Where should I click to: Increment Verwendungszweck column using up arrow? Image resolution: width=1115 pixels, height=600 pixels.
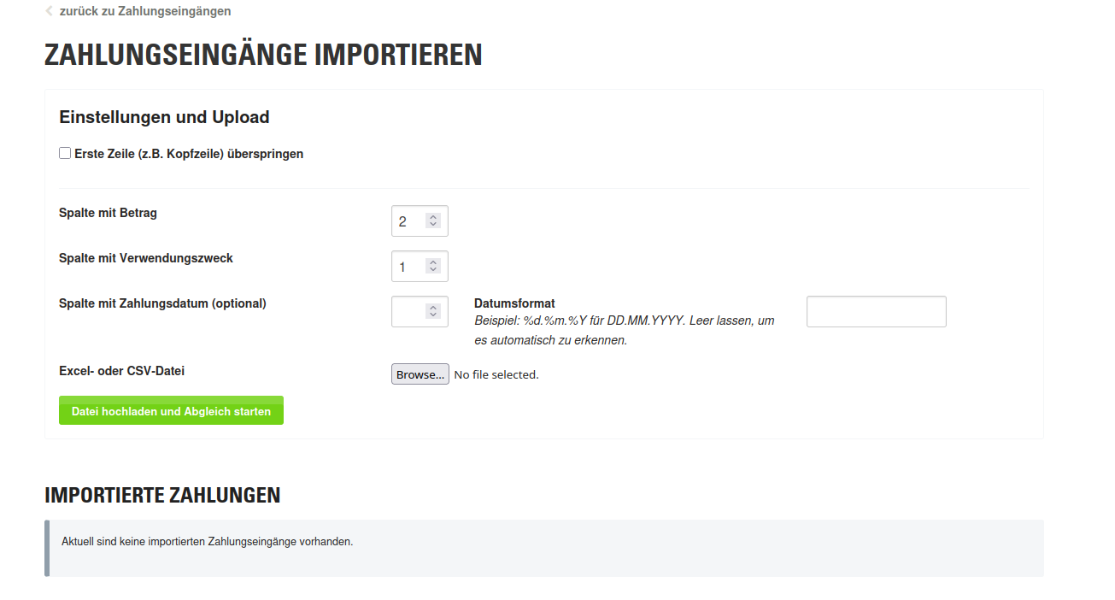[x=433, y=262]
